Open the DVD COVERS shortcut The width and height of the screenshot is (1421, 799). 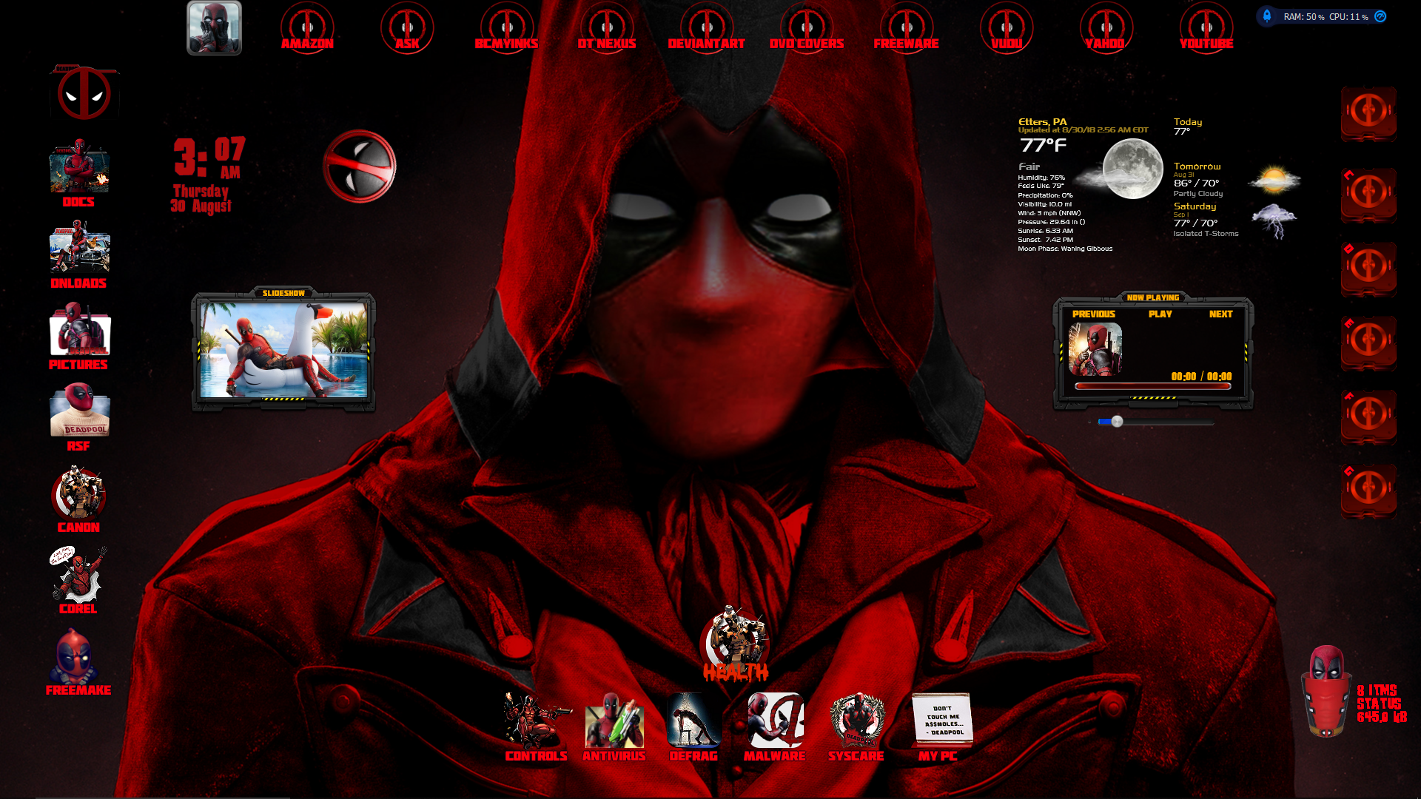[807, 27]
